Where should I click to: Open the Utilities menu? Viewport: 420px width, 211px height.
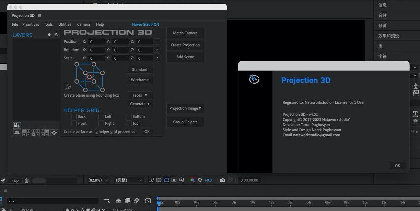[x=65, y=24]
